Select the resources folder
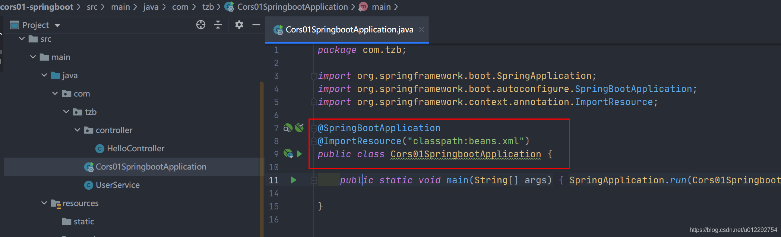 coord(80,203)
